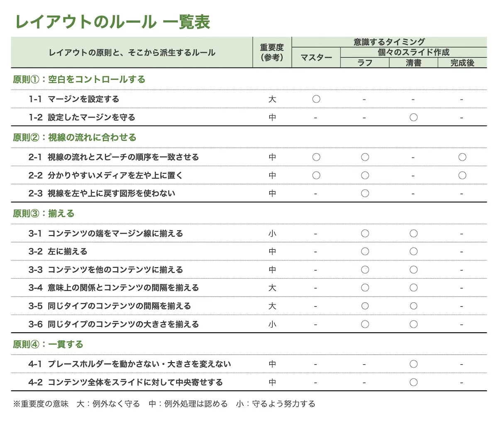The image size is (498, 424).
Task: Click the ラフ circle in row 2-3
Action: [x=365, y=193]
